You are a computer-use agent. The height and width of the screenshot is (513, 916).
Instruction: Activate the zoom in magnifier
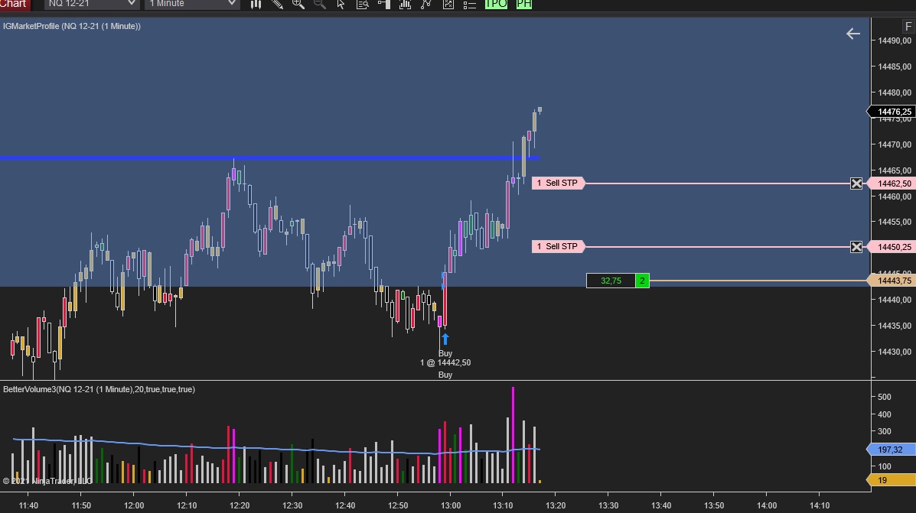point(298,4)
